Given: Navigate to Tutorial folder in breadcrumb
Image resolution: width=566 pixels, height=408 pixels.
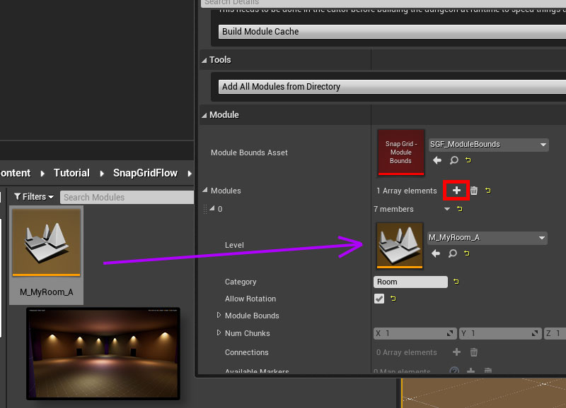Looking at the screenshot, I should 71,173.
